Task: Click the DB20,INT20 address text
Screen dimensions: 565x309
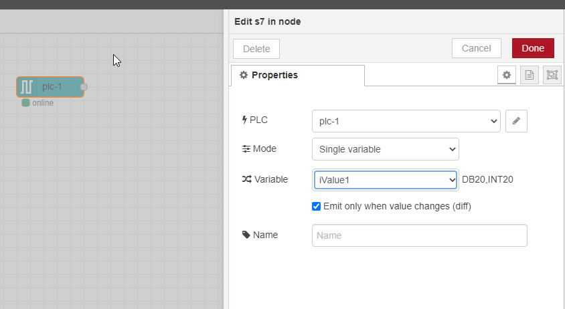Action: click(x=487, y=179)
